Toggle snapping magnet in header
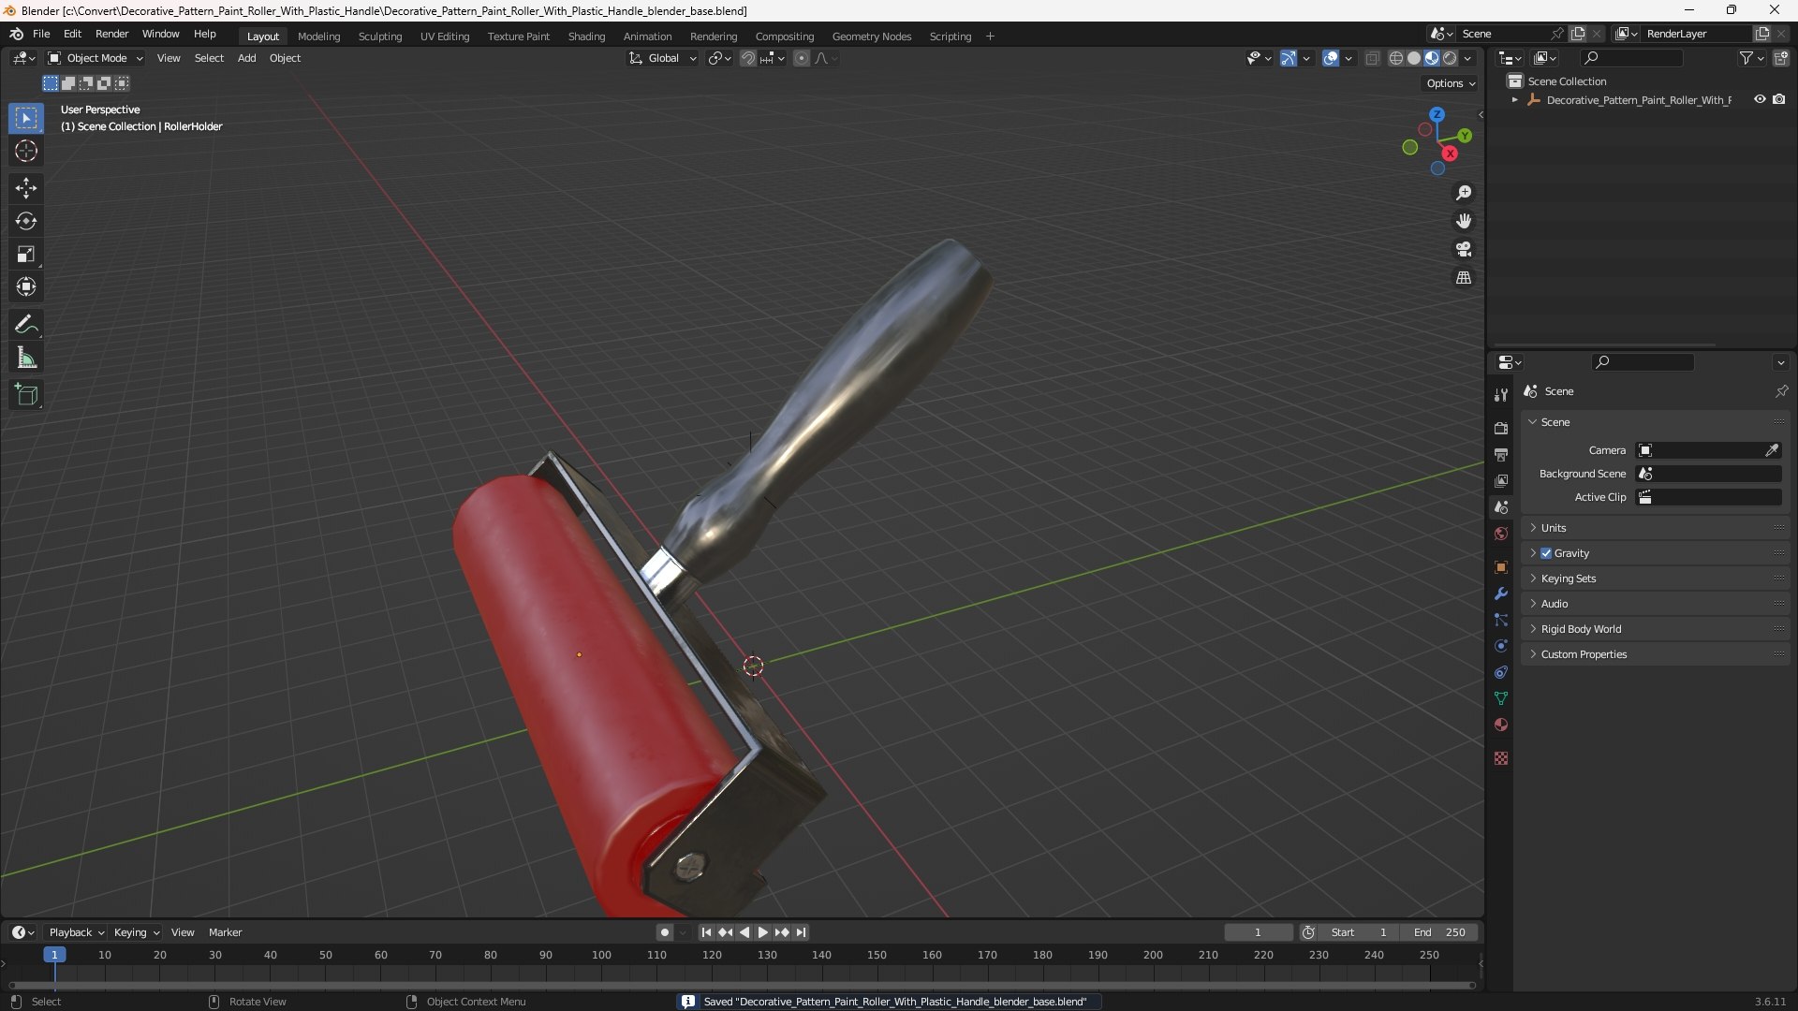The width and height of the screenshot is (1798, 1011). (748, 58)
